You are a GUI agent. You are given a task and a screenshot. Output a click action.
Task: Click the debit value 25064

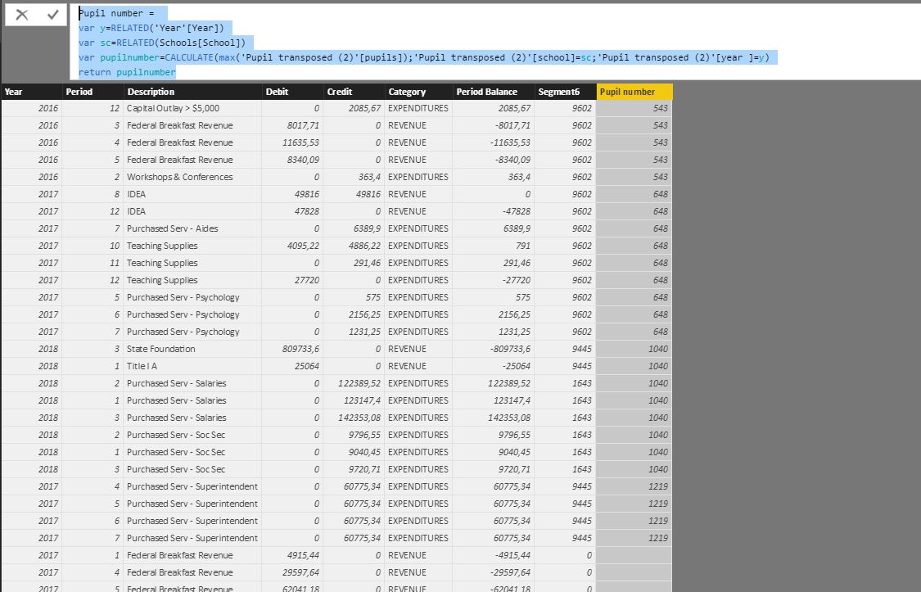point(307,366)
